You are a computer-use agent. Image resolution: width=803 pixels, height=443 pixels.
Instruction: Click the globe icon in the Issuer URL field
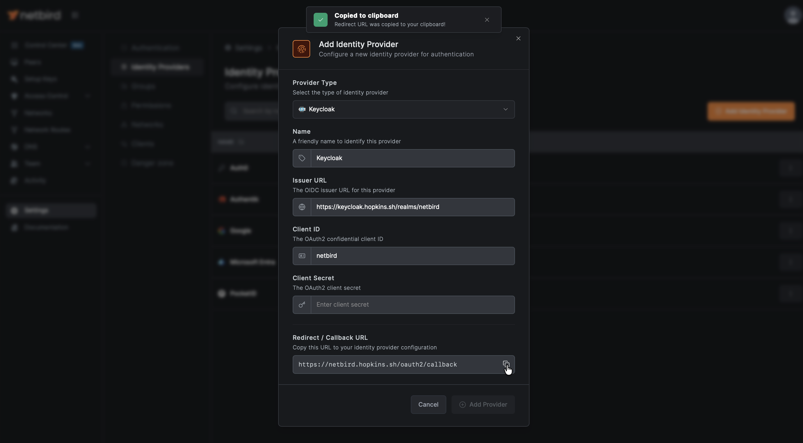[301, 207]
